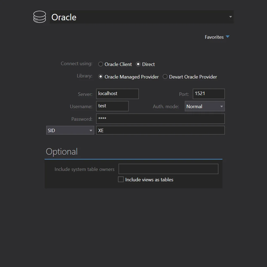
Task: Choose the Oracle Managed Provider library
Action: tap(101, 77)
